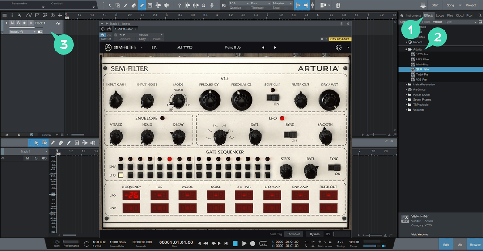Screen dimensions: 483x251
Task: Collapse the Arturia vendor folder
Action: click(406, 49)
